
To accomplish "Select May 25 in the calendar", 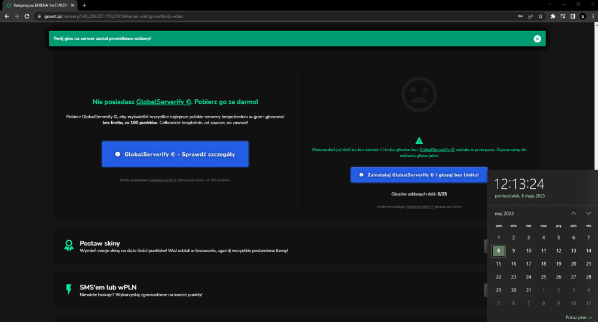I will coord(544,277).
